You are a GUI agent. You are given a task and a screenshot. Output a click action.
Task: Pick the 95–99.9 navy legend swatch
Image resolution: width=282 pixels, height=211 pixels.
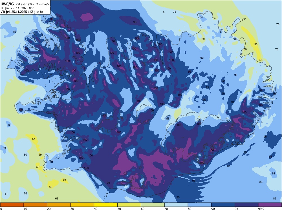point(246,205)
